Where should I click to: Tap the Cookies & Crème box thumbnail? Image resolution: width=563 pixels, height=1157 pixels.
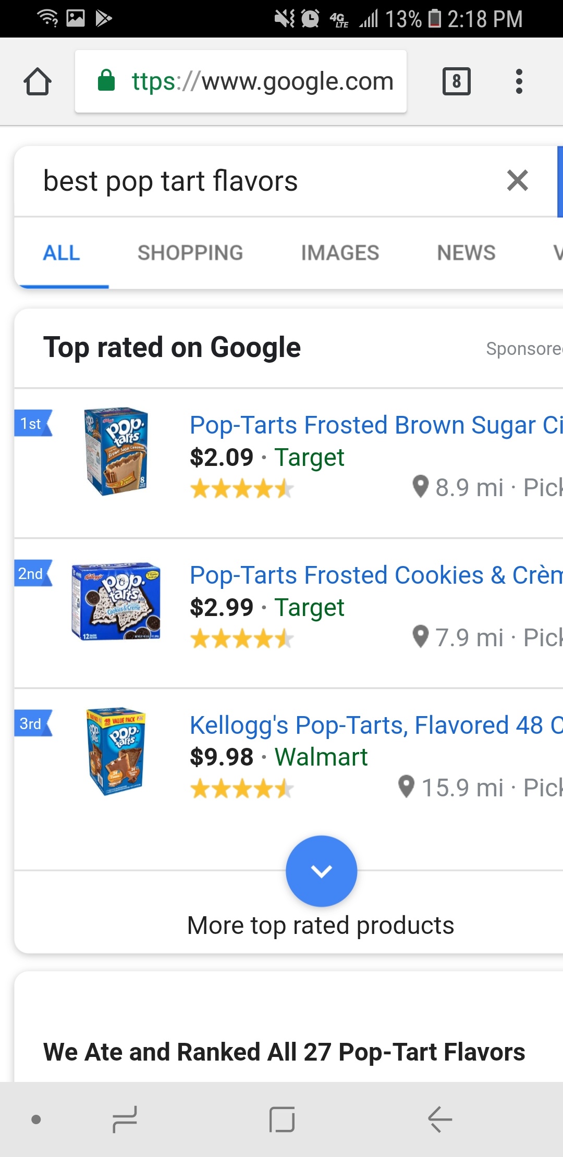click(116, 601)
